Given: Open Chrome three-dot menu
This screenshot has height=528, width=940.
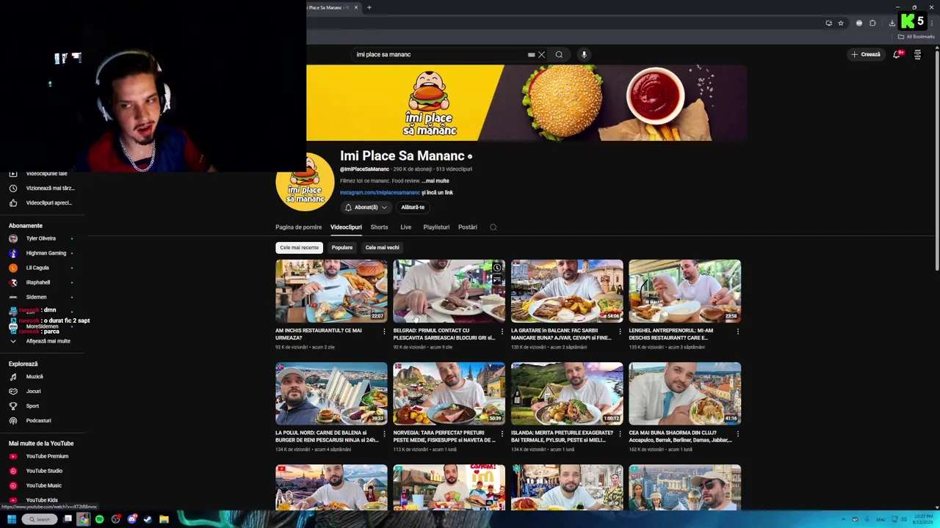Looking at the screenshot, I should [933, 23].
